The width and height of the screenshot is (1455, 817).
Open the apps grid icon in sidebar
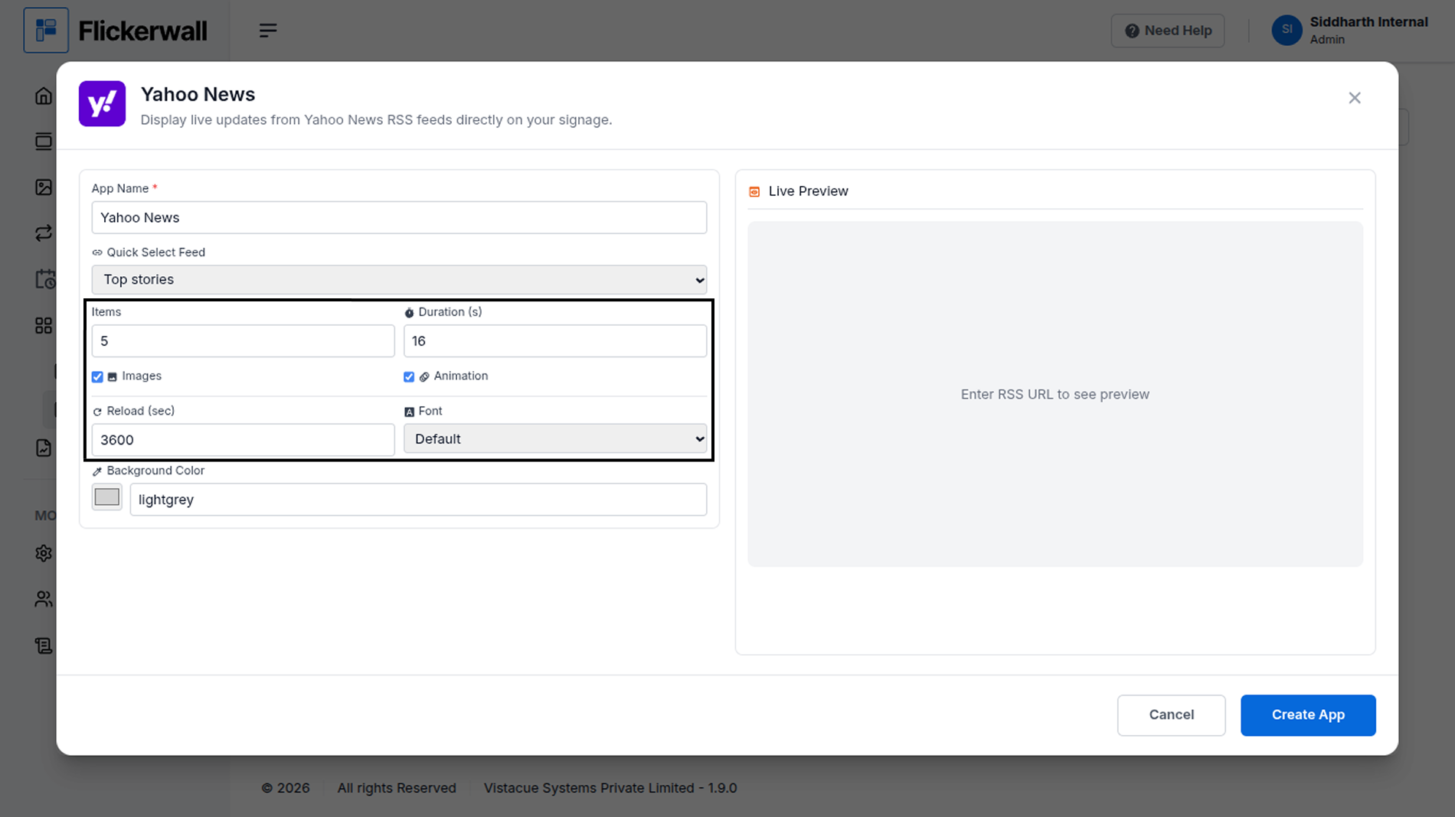pyautogui.click(x=44, y=326)
